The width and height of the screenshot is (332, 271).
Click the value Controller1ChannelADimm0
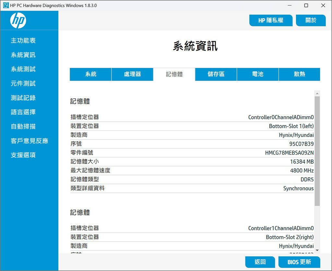(281, 228)
